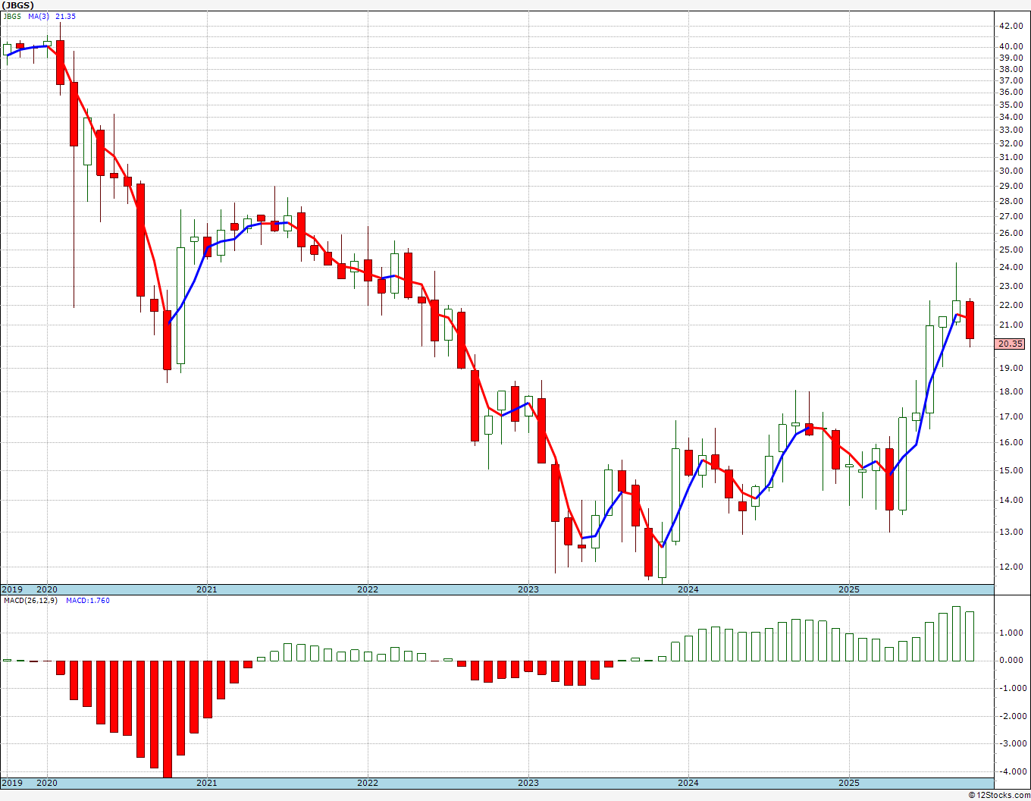Click -4.000 on the MACD axis
Screen dimensions: 1031x801
(1011, 772)
